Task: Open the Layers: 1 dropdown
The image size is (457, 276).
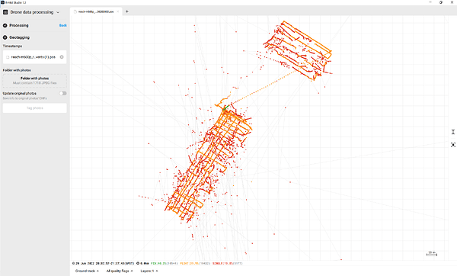Action: click(149, 271)
